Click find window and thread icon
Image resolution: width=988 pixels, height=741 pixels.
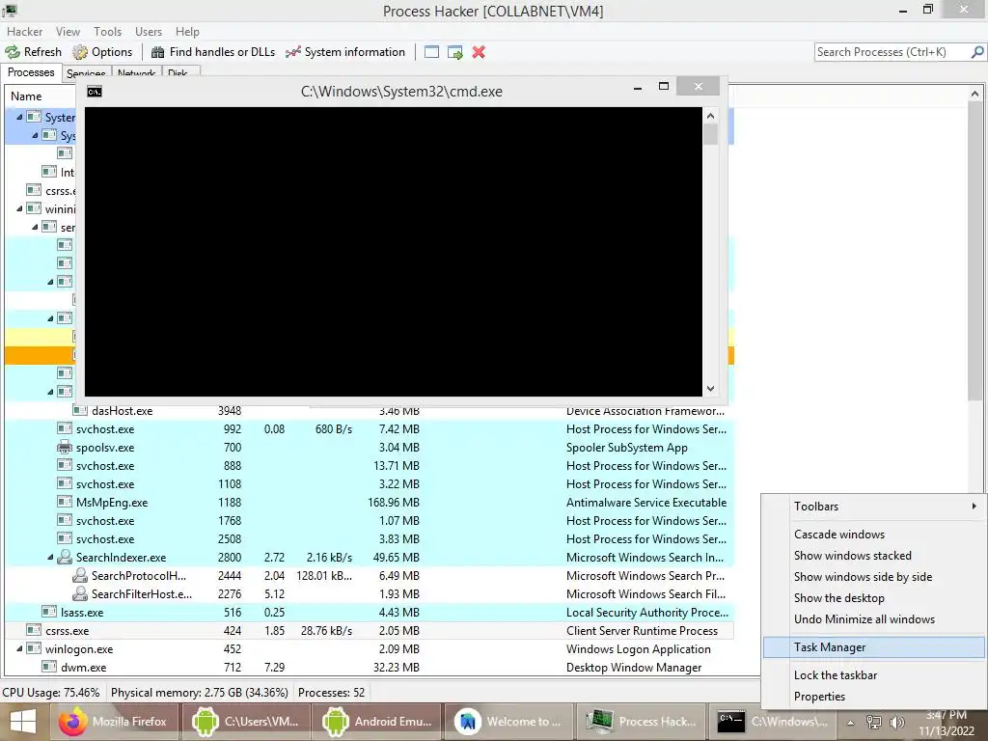coord(455,52)
